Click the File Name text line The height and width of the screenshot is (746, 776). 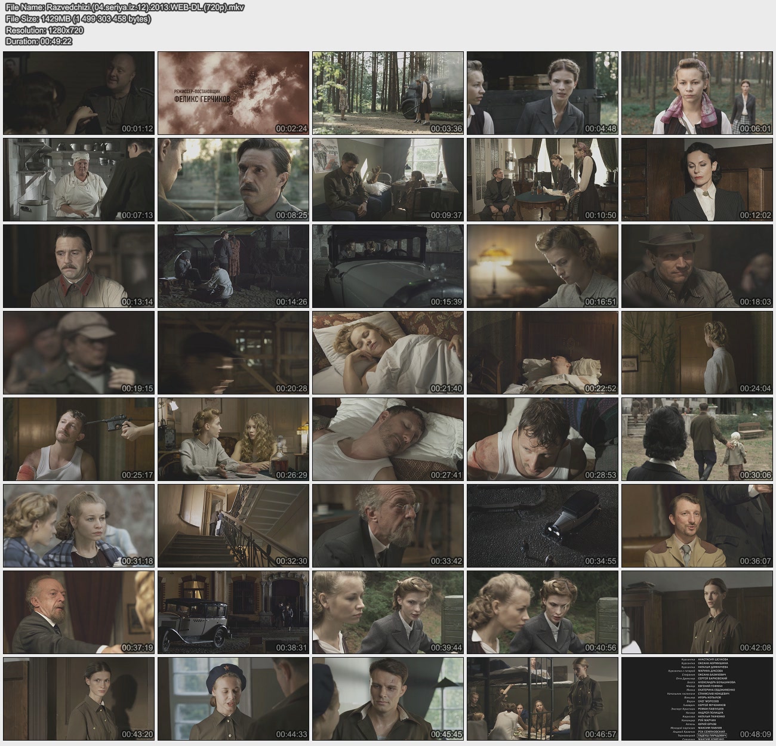[124, 8]
